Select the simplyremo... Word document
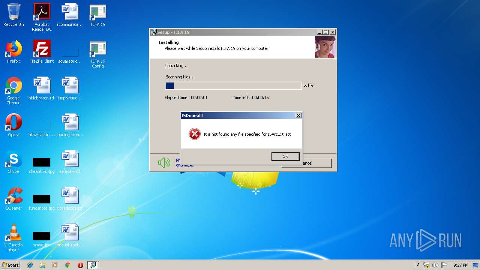480x270 pixels. [70, 88]
